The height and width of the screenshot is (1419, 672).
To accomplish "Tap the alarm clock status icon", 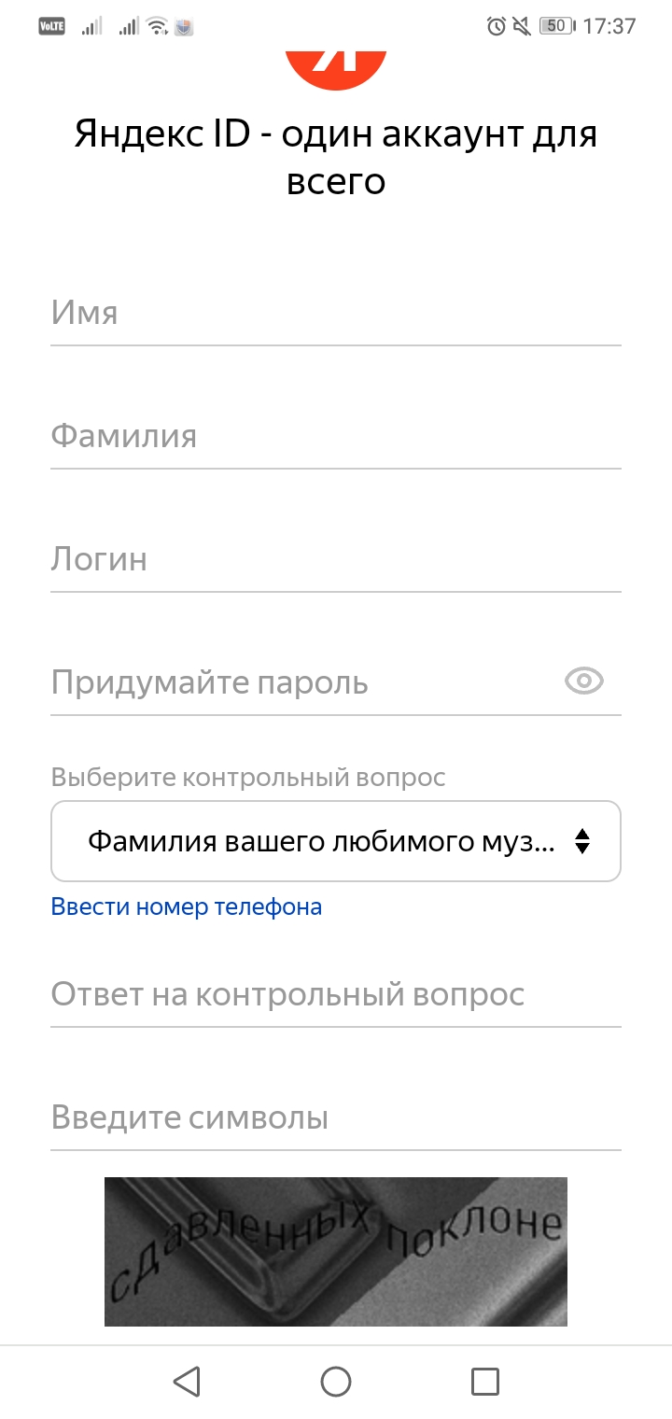I will coord(497,26).
